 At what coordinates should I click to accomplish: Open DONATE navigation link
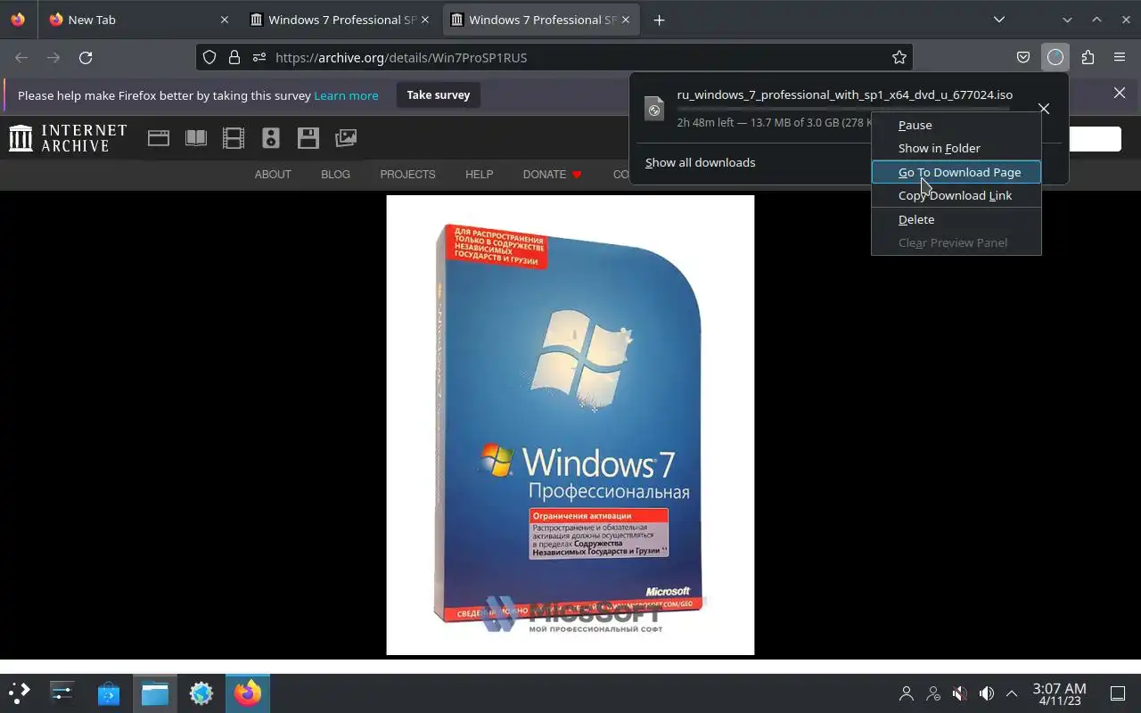(552, 174)
